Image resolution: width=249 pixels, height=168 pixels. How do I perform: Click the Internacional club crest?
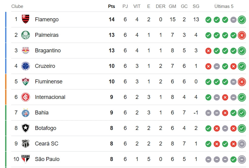[x=26, y=97]
